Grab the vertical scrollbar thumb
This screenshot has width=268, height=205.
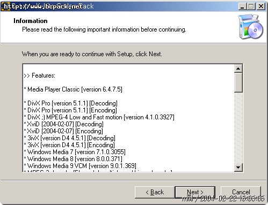(x=238, y=82)
